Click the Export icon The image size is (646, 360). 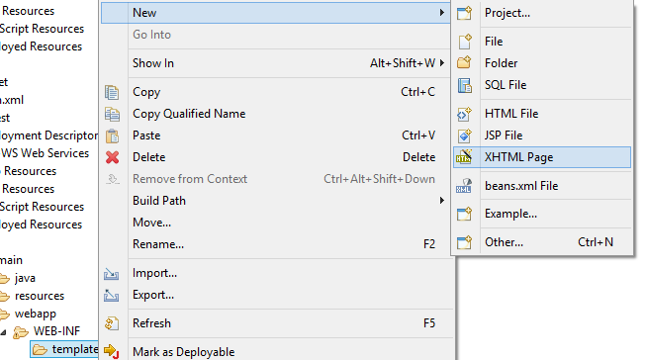point(111,295)
